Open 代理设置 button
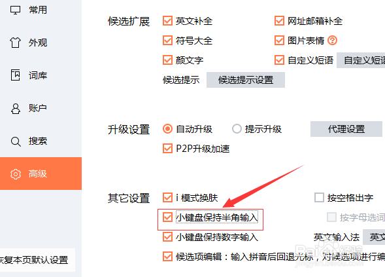Screen dimensions: 385x277 coord(346,129)
